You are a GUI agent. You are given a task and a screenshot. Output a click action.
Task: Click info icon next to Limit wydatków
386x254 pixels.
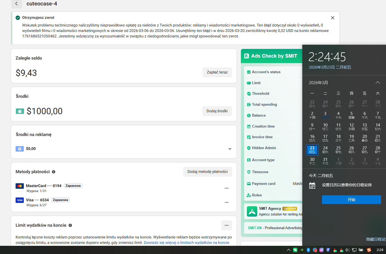pos(70,225)
